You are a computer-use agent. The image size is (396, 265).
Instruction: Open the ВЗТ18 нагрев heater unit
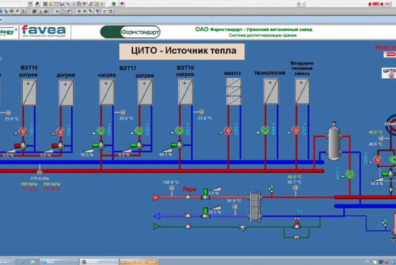[186, 92]
